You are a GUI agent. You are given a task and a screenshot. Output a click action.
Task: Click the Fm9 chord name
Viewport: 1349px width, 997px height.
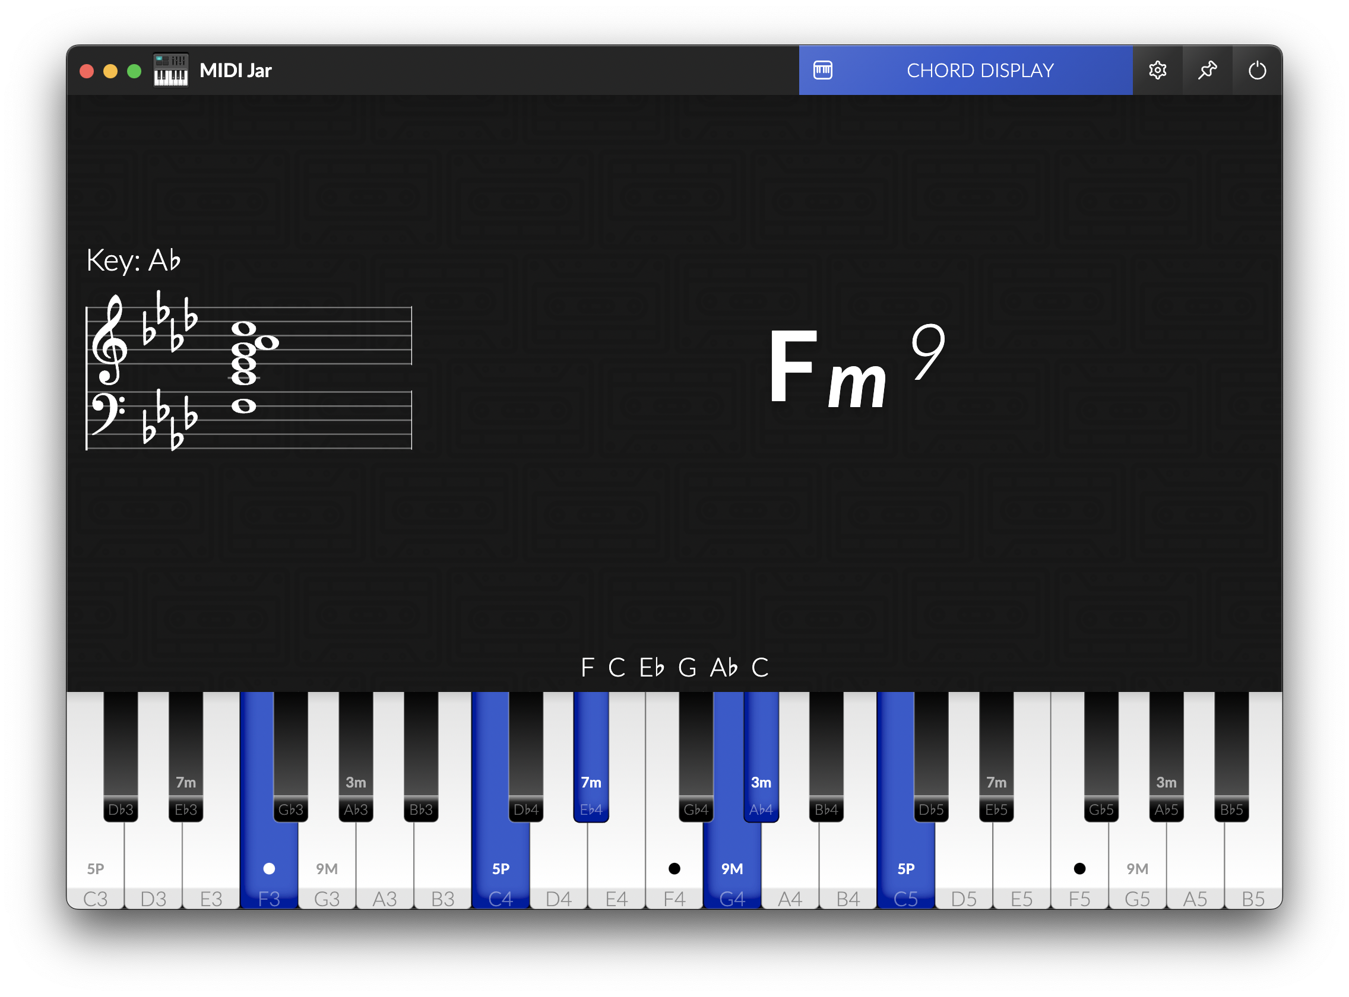click(855, 368)
